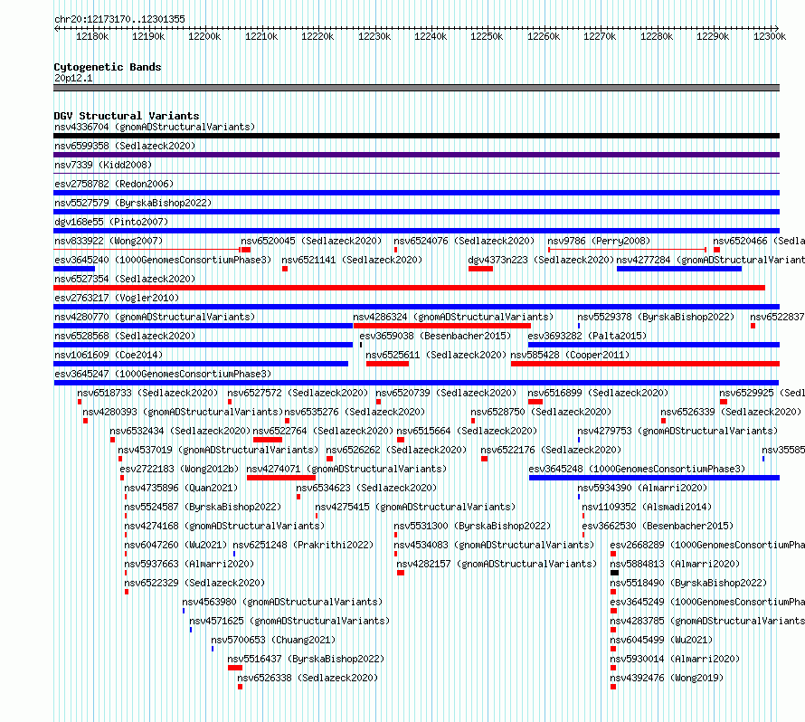
Task: Open nsv4537019 (gnomADStructuralVariants) label
Action: (x=218, y=450)
